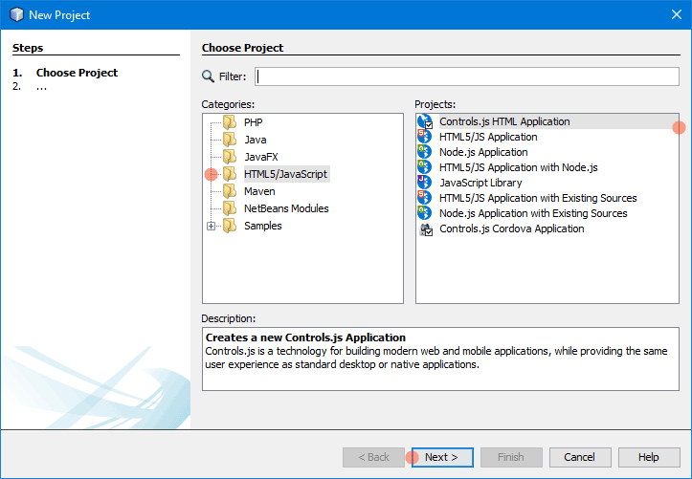The height and width of the screenshot is (479, 692).
Task: Select the Java category
Action: [256, 140]
